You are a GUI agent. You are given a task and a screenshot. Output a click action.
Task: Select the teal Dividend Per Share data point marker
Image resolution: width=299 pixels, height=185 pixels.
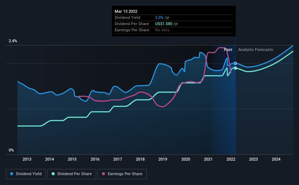[x=235, y=68]
